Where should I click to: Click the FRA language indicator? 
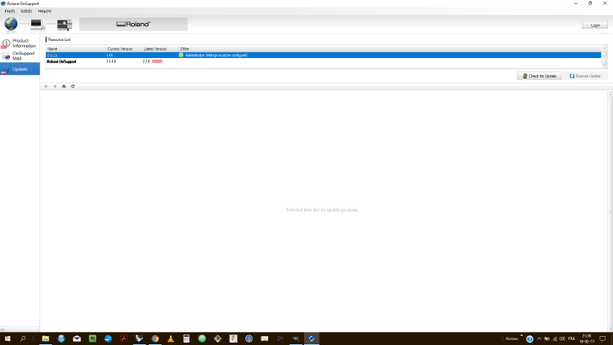[571, 339]
